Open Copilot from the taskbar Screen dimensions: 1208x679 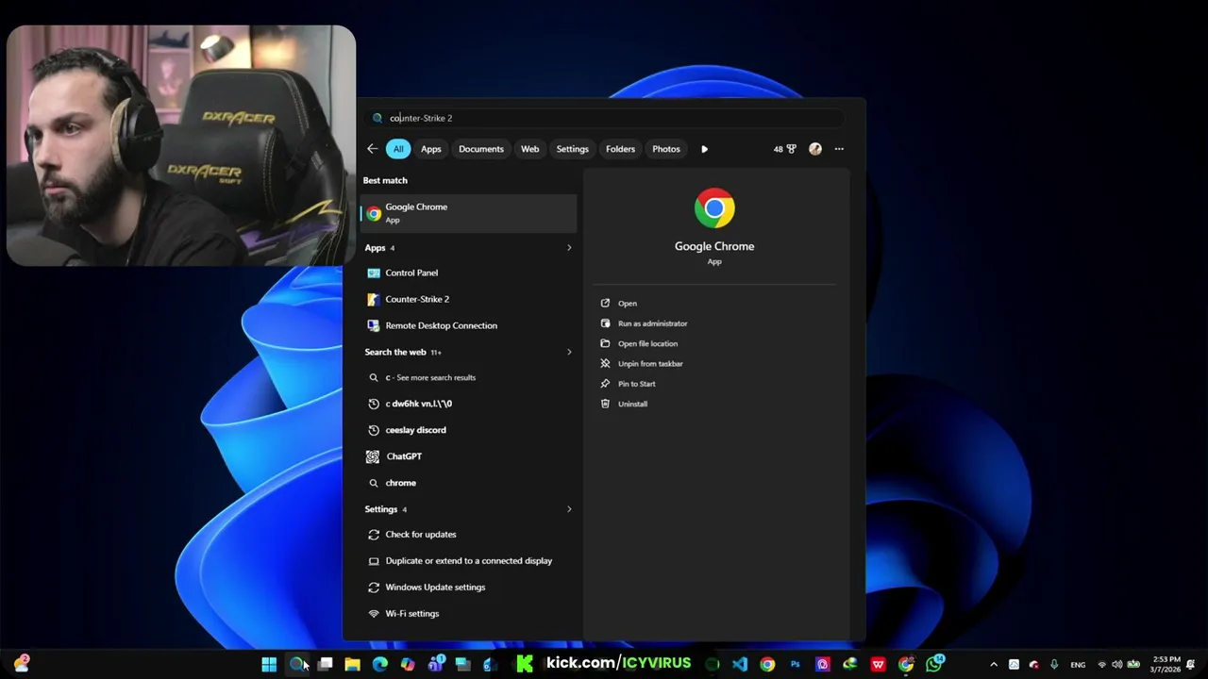click(x=407, y=664)
